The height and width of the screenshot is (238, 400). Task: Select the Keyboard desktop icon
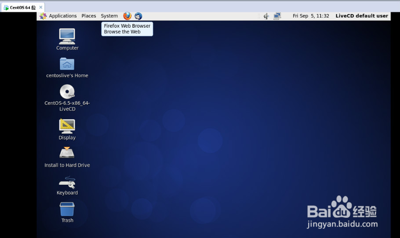click(67, 183)
